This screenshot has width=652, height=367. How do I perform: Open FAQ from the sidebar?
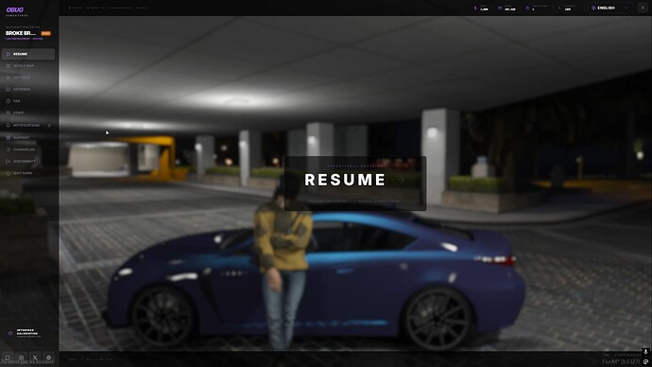tap(27, 101)
